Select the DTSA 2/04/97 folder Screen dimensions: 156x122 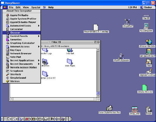point(48,75)
